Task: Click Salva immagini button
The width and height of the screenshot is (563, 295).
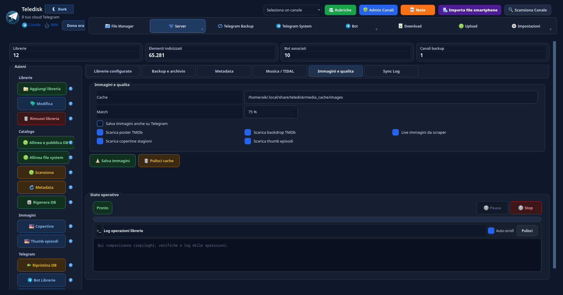Action: click(x=113, y=161)
